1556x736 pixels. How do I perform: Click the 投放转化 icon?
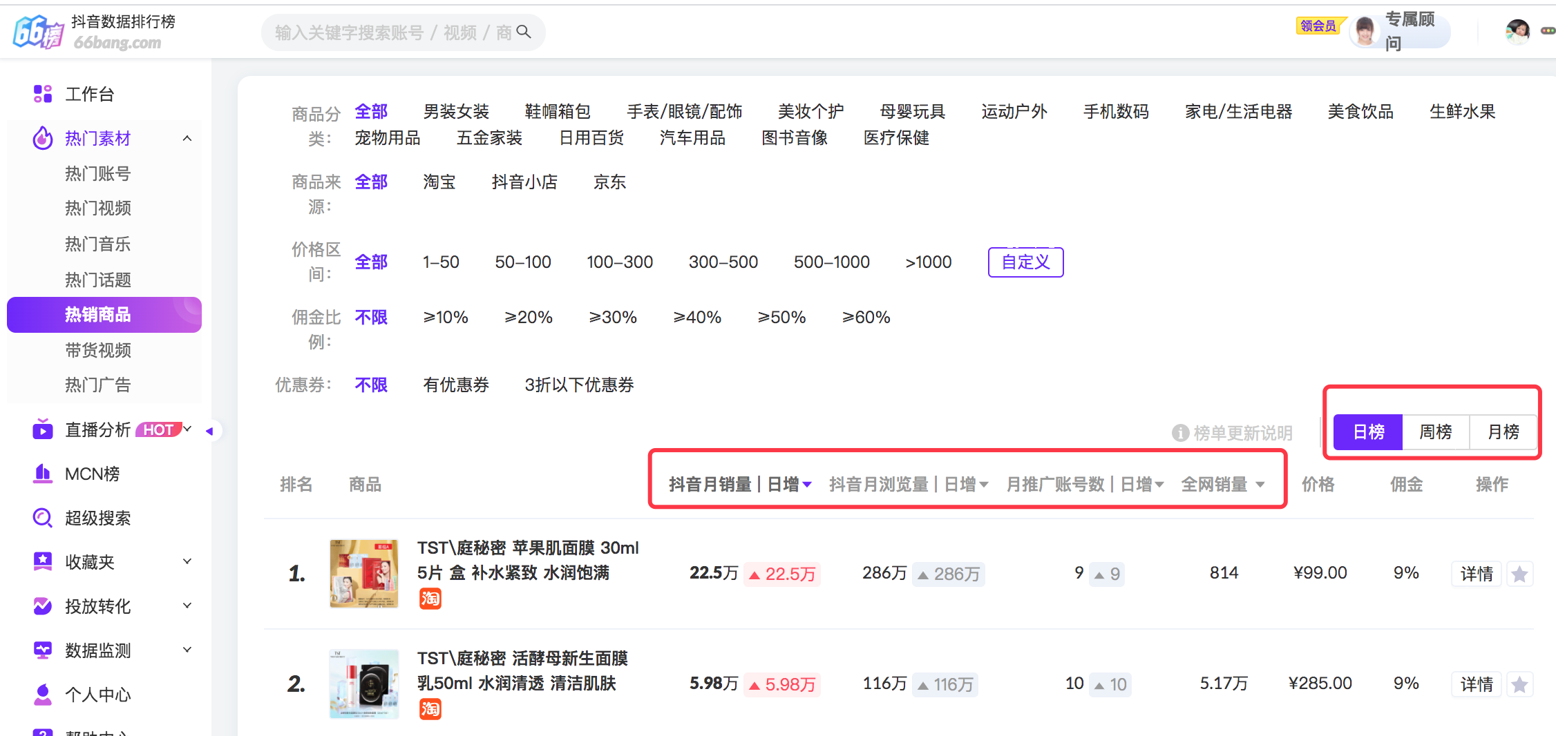pos(43,606)
